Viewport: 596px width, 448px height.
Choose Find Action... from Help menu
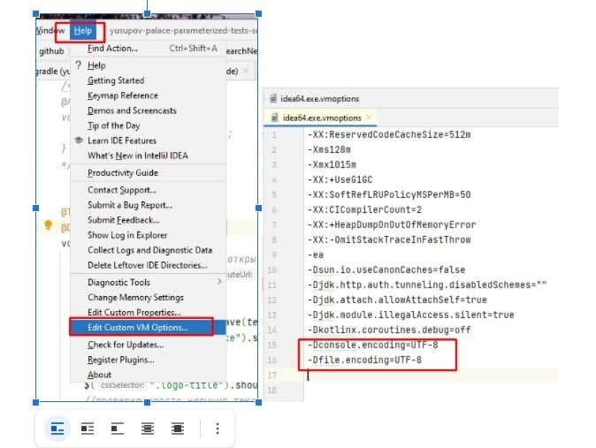click(x=148, y=49)
